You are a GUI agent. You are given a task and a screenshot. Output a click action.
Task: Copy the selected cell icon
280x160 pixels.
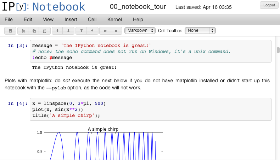(34, 31)
